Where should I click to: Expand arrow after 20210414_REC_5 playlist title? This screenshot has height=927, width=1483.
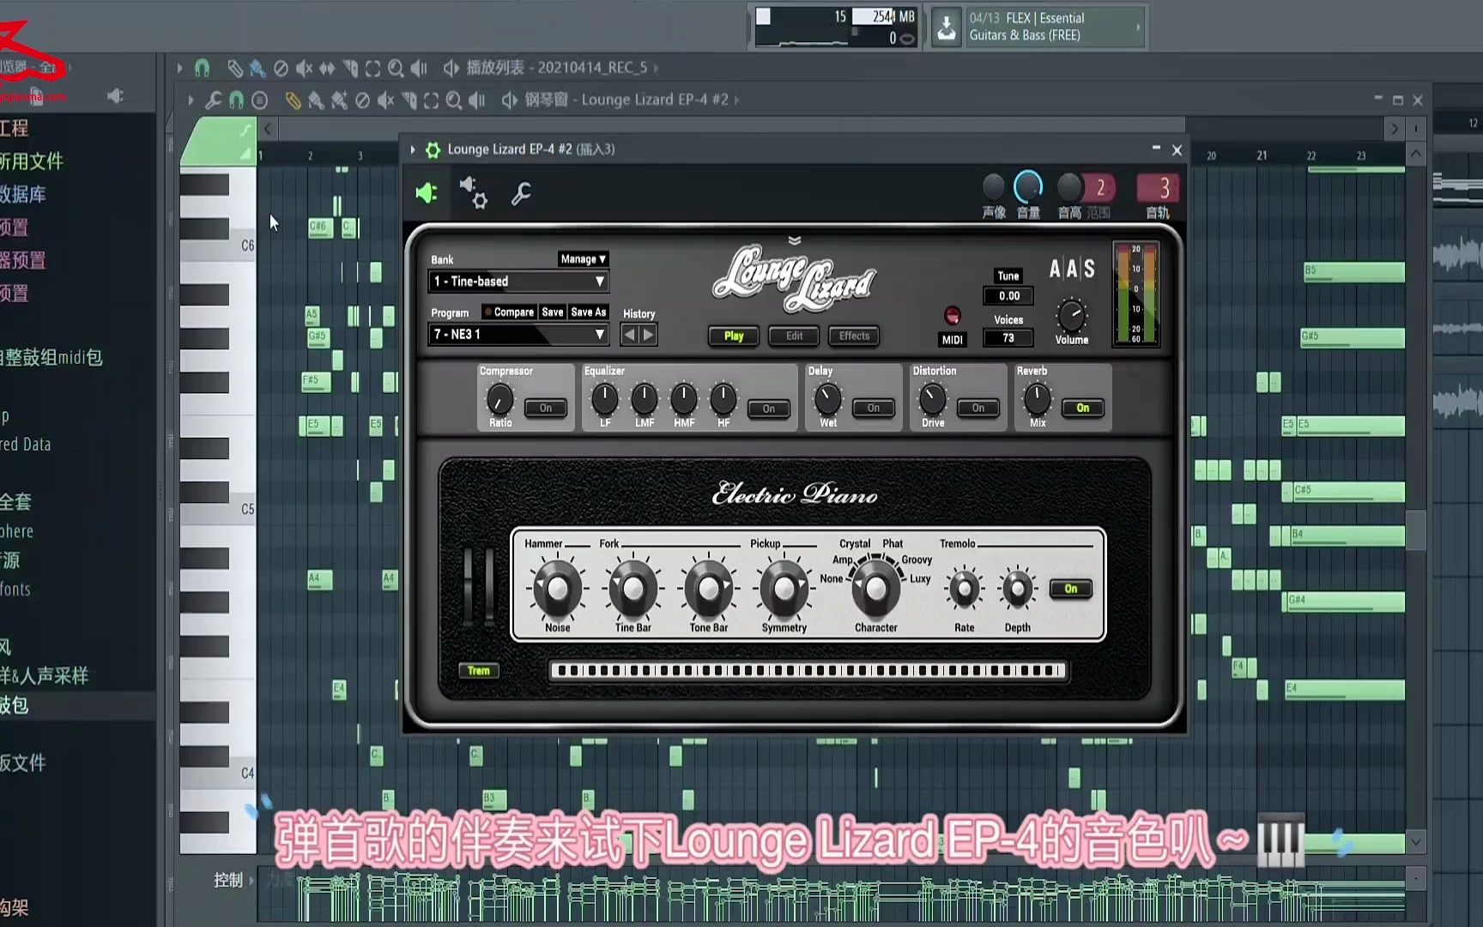pyautogui.click(x=656, y=67)
